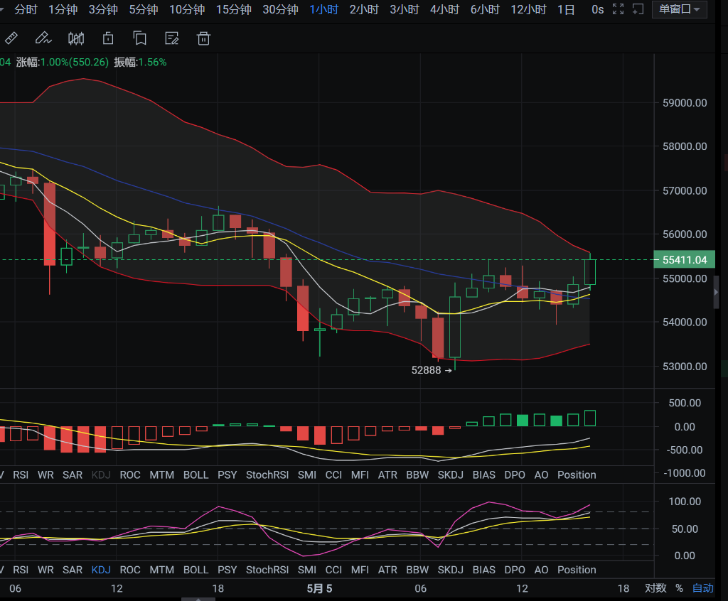This screenshot has height=601, width=728.
Task: Select the MACD panel's RSI indicator label
Action: 21,475
